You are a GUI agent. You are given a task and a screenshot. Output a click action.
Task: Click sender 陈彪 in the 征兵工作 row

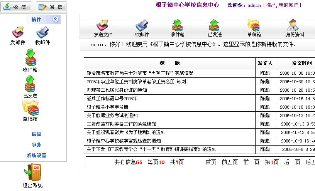point(265,99)
